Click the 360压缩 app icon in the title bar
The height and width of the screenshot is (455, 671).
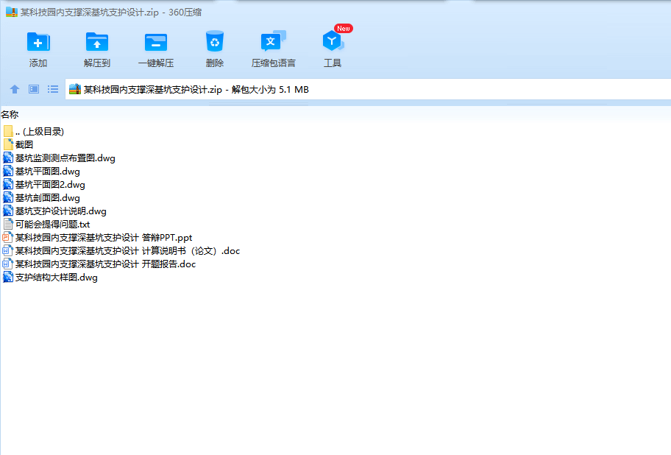(12, 12)
